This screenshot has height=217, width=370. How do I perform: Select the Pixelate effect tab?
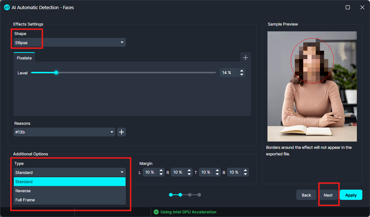click(x=24, y=58)
